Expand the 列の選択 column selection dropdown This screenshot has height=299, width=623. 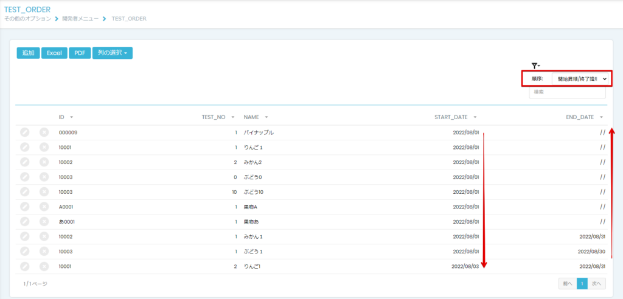point(113,53)
